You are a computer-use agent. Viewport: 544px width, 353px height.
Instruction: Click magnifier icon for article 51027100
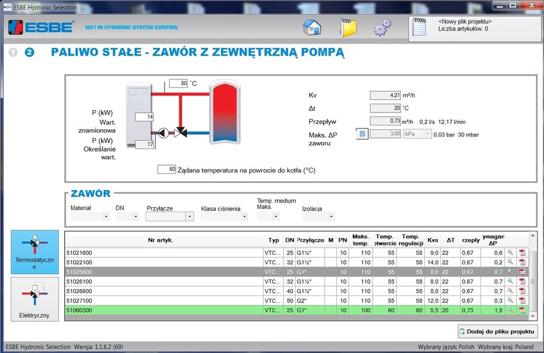[510, 300]
